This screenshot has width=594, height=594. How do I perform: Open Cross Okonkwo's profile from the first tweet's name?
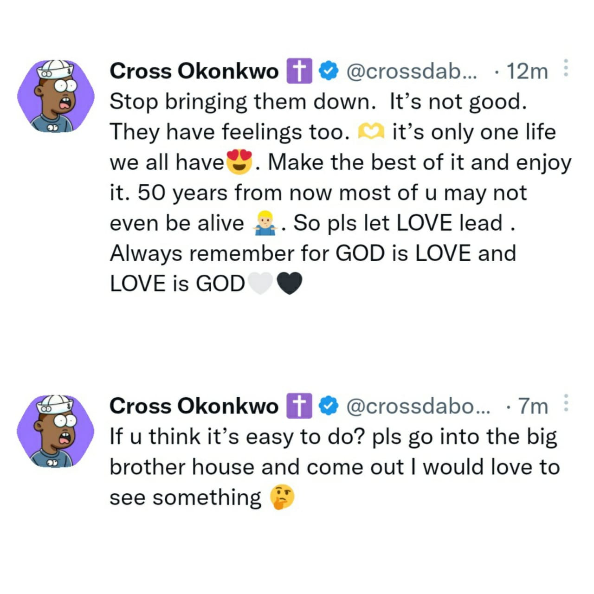click(194, 71)
